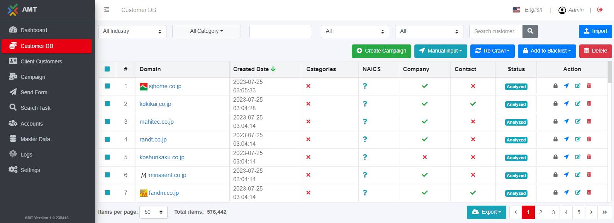Click edit icon for koshunkaku.co.jp row
This screenshot has width=614, height=223.
pyautogui.click(x=578, y=157)
